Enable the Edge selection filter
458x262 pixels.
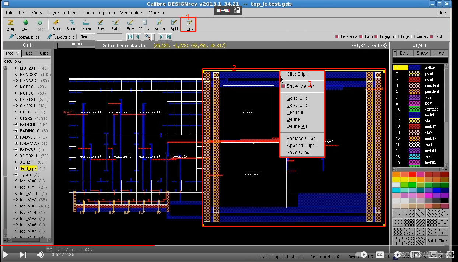[x=397, y=36]
